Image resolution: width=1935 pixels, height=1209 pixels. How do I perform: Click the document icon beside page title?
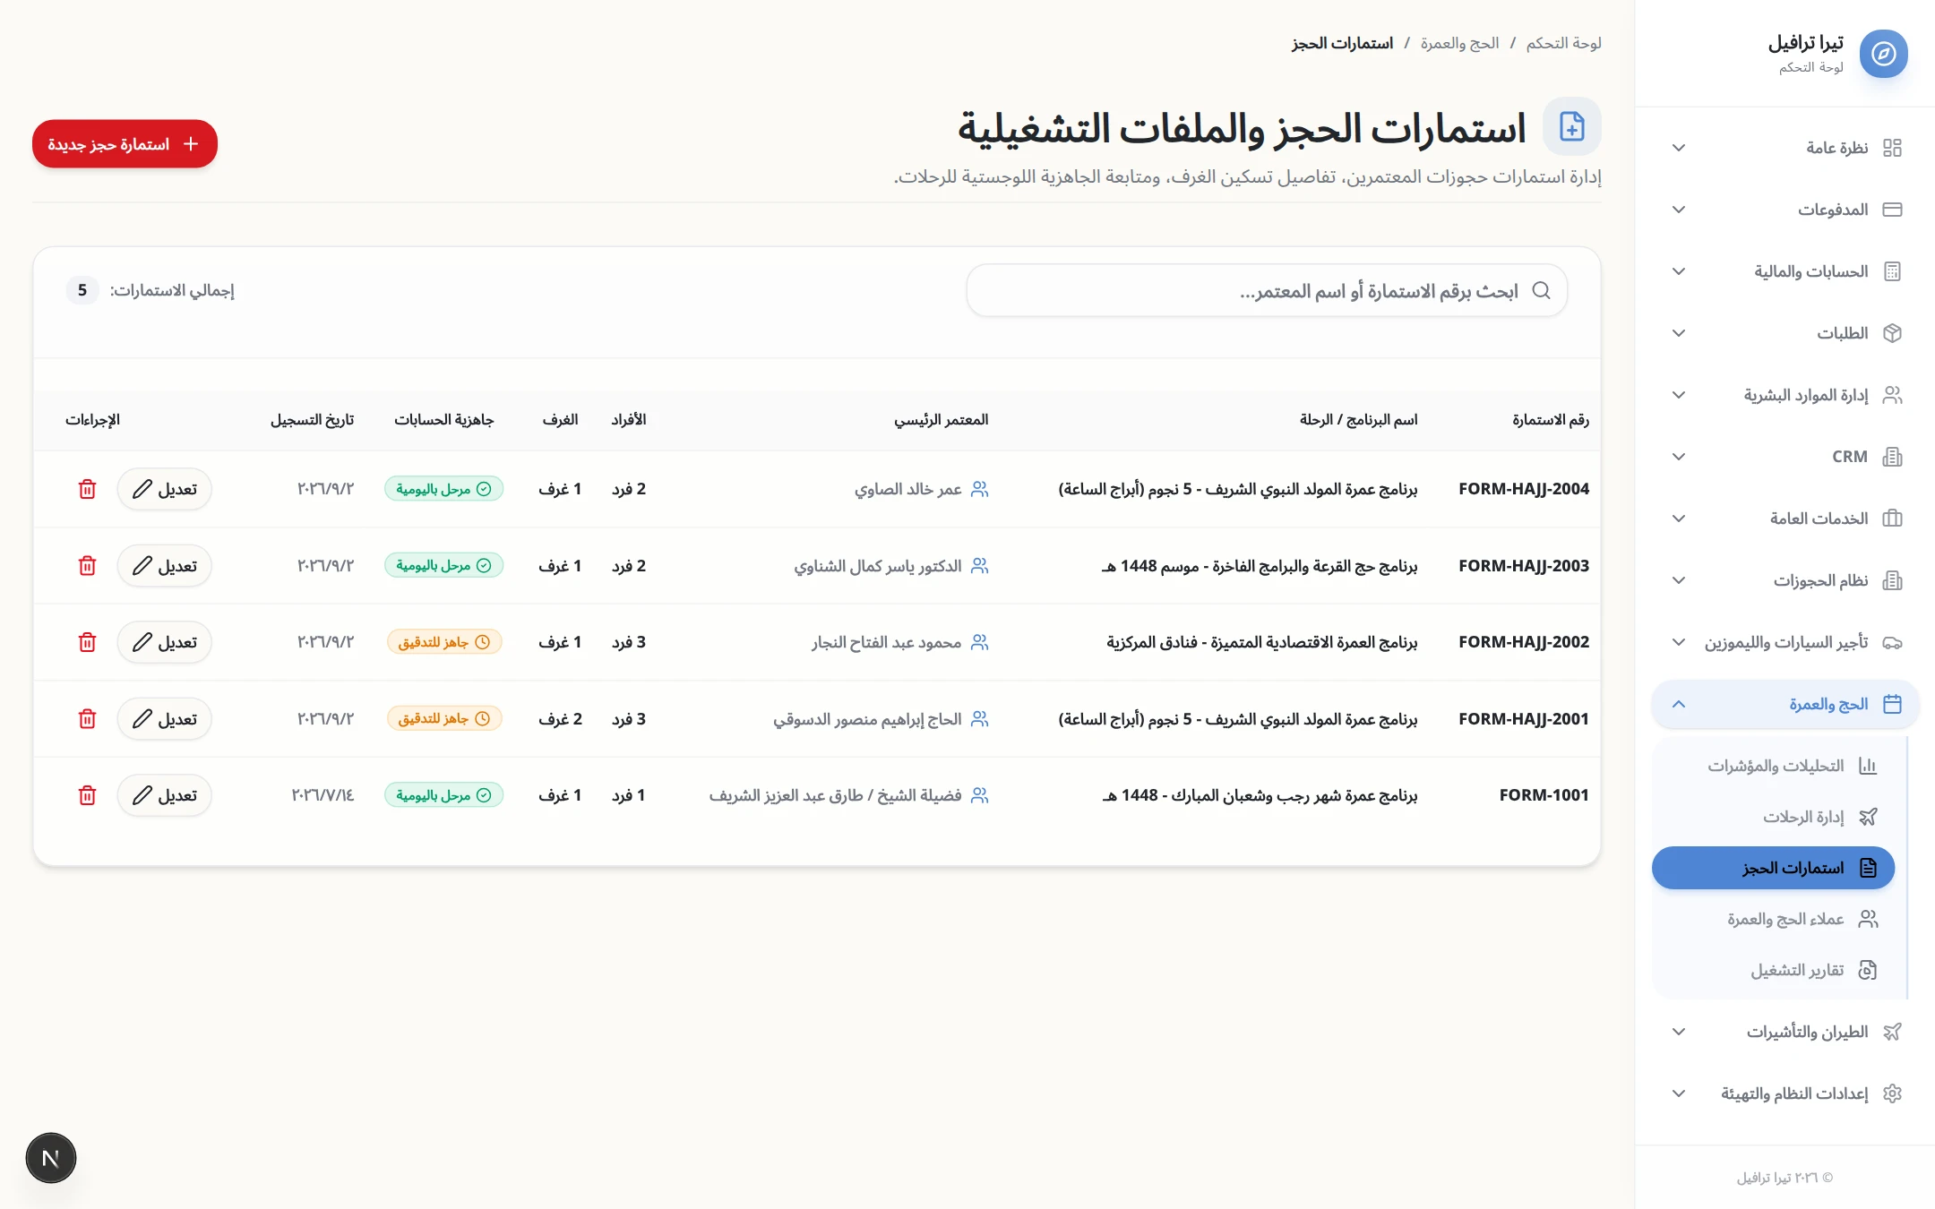tap(1572, 126)
